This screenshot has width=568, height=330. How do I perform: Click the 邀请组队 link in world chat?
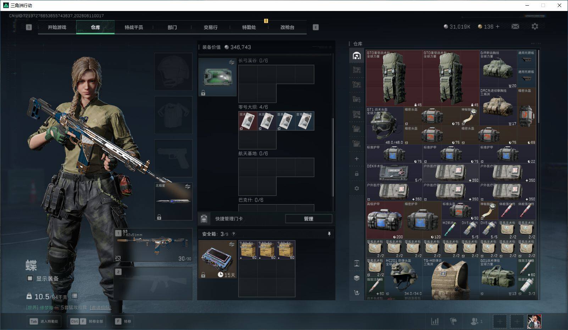click(x=101, y=307)
